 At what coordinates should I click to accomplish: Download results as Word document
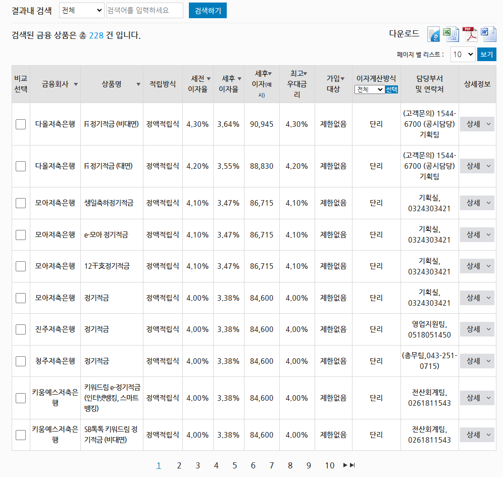(488, 34)
